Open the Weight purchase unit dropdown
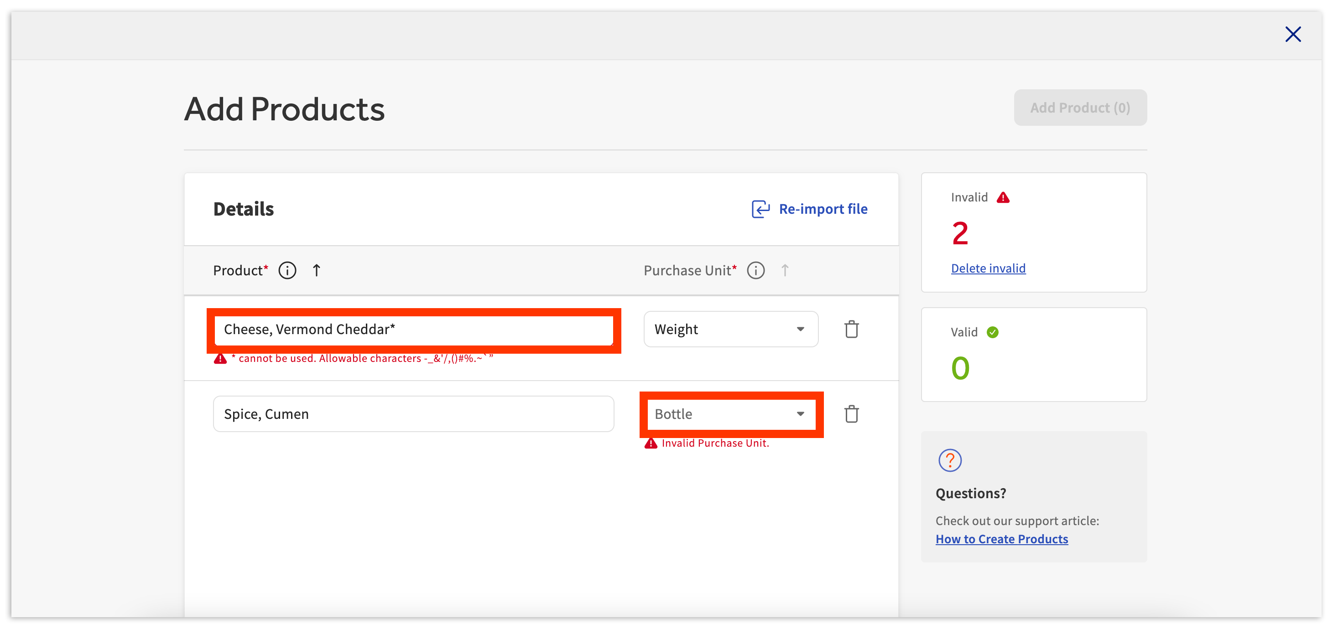The height and width of the screenshot is (629, 1333). 730,329
